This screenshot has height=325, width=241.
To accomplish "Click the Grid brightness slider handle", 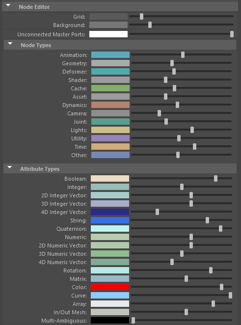I will pyautogui.click(x=141, y=16).
